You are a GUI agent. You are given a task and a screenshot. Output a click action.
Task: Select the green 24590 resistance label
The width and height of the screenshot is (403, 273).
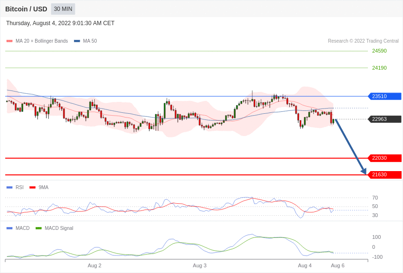[379, 51]
